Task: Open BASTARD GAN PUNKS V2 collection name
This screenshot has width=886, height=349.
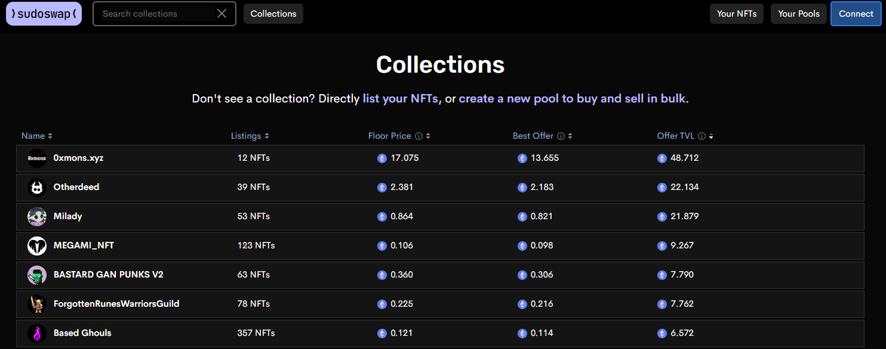Action: pos(109,275)
